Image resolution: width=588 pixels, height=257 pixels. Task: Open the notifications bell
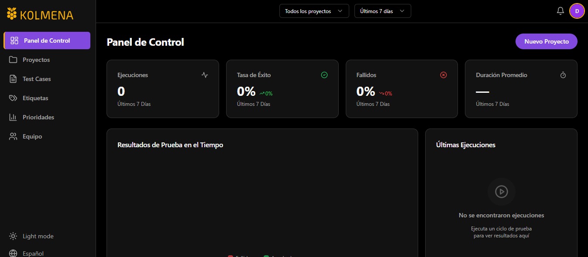click(560, 10)
